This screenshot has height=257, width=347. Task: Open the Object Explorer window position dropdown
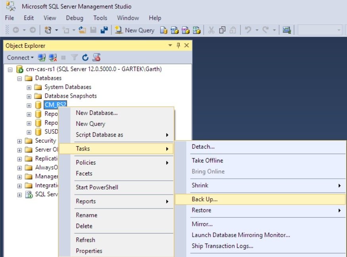pos(170,45)
